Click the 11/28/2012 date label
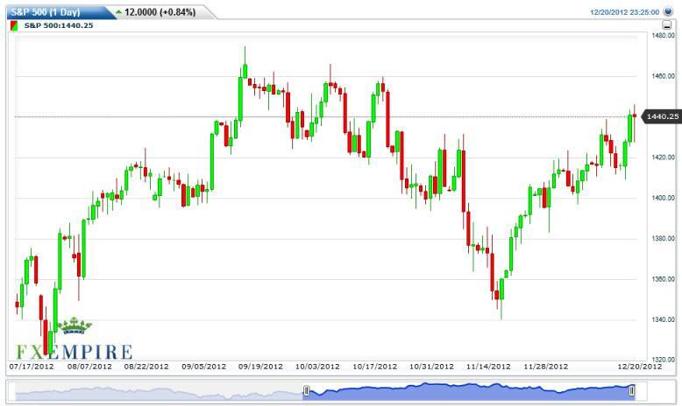 (x=546, y=367)
